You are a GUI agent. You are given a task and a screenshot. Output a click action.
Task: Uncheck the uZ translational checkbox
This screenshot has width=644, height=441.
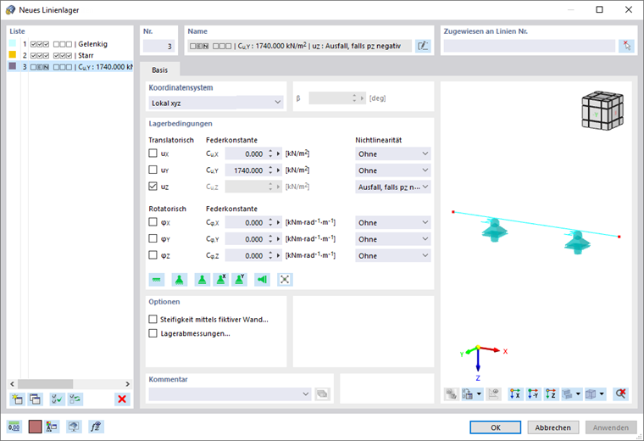pos(153,187)
